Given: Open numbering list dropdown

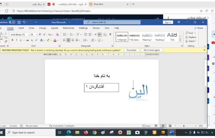Looking at the screenshot, I should click(74, 34).
